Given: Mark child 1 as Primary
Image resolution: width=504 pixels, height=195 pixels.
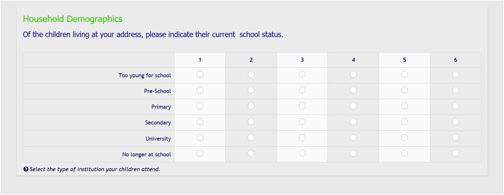Looking at the screenshot, I should click(200, 106).
